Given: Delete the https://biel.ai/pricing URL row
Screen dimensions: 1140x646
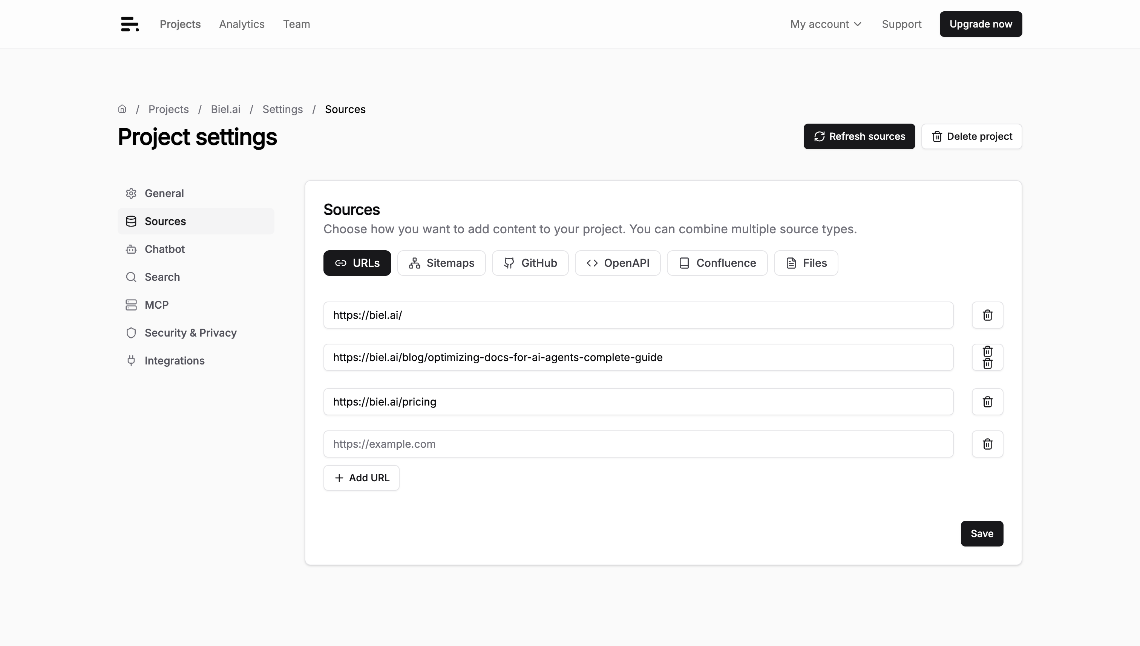Looking at the screenshot, I should [x=987, y=401].
